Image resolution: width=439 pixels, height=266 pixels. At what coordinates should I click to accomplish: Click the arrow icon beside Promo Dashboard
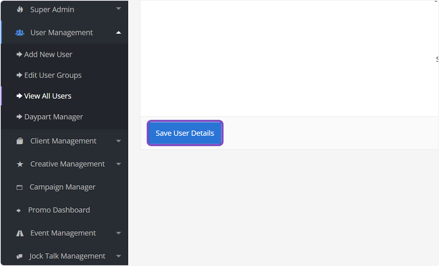(19, 210)
